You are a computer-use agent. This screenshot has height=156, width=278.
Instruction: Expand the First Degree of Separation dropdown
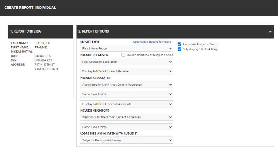point(126,62)
